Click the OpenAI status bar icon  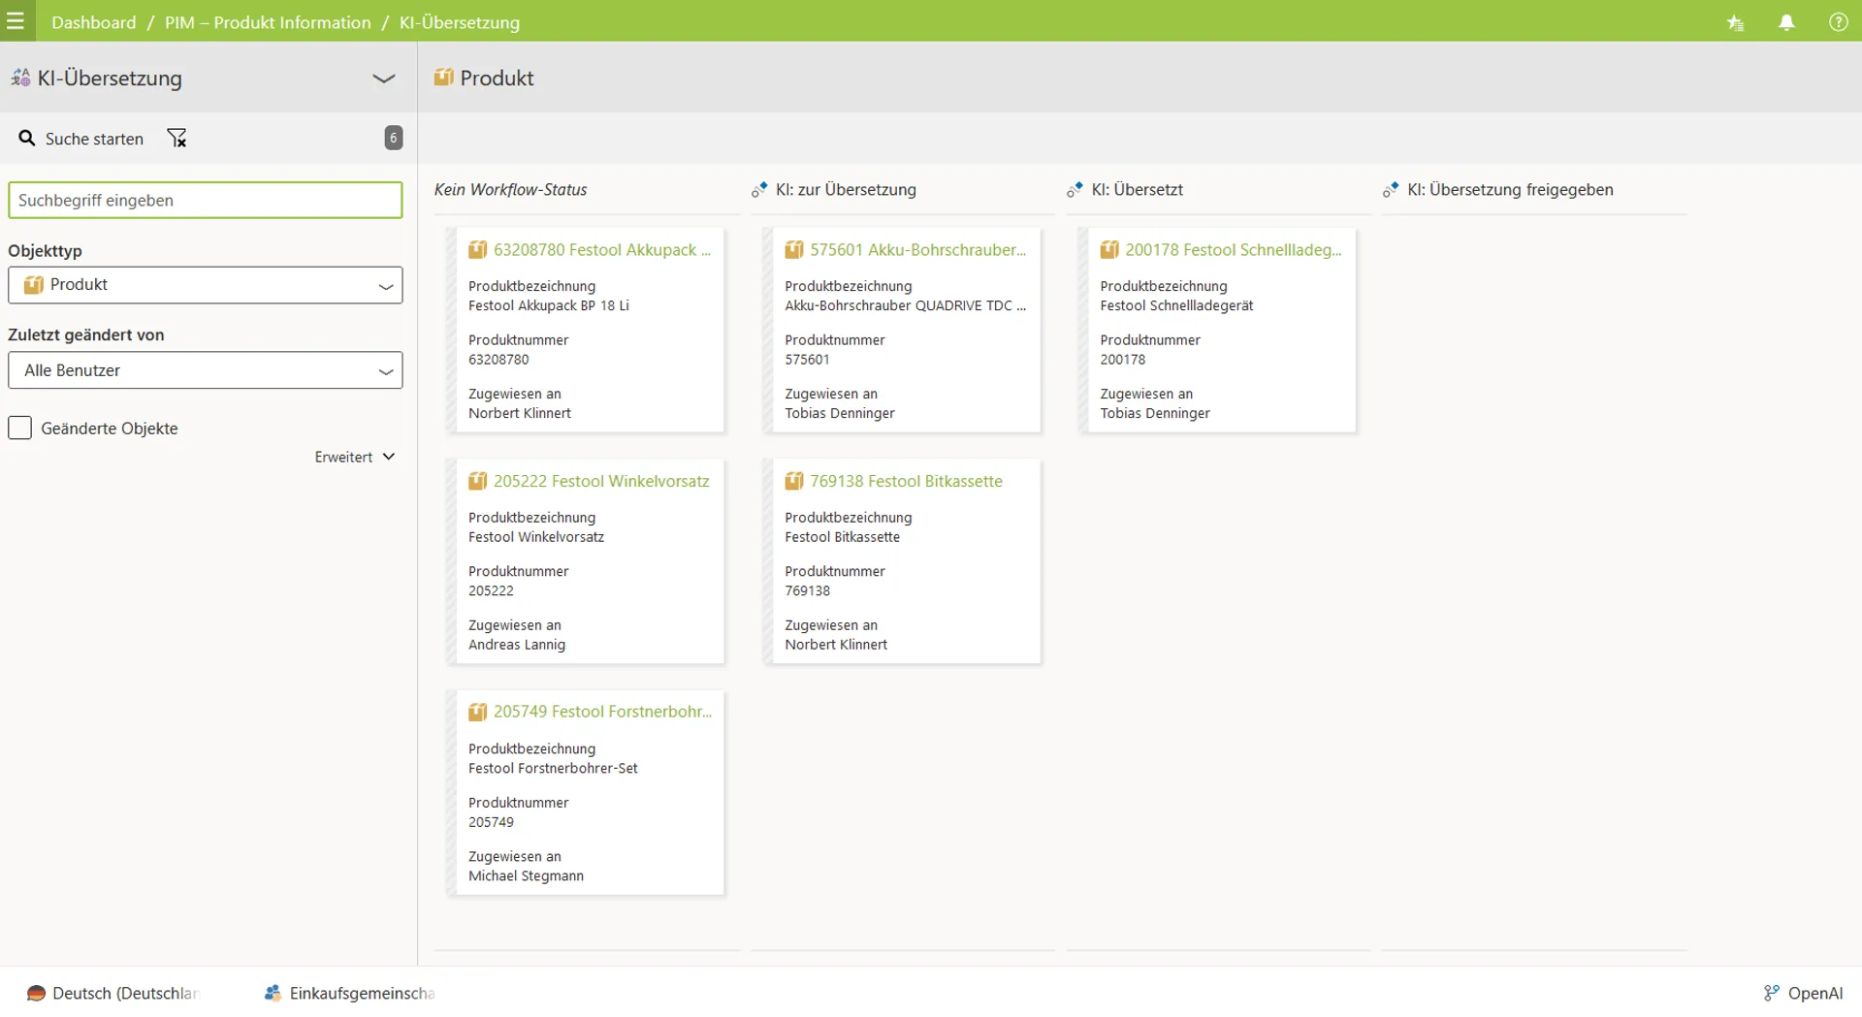(x=1771, y=993)
